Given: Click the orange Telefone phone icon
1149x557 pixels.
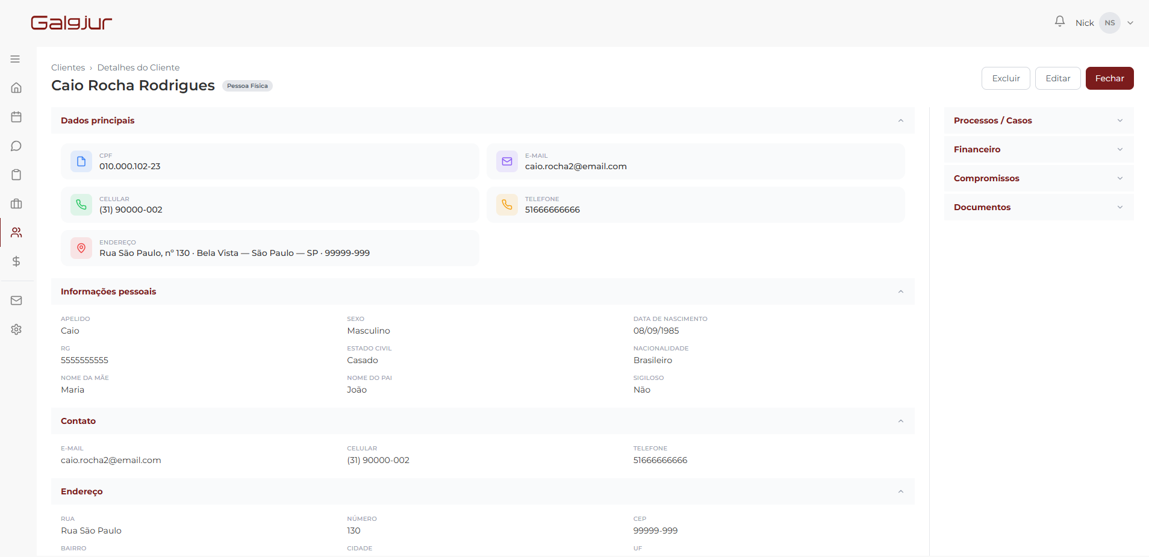Looking at the screenshot, I should [507, 205].
